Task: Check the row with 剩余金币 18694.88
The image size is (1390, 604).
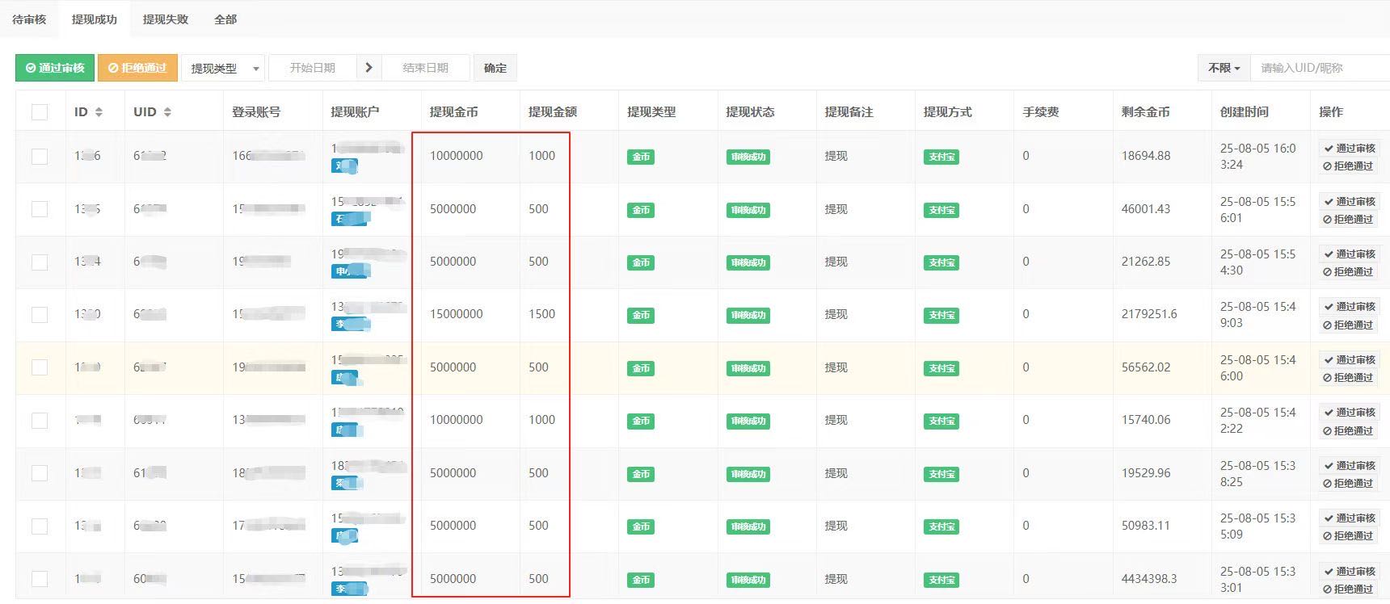Action: point(40,157)
